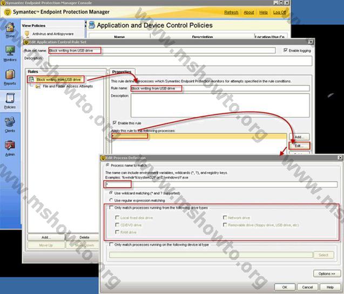Image resolution: width=344 pixels, height=294 pixels.
Task: Check CD/DVD drive option
Action: (x=117, y=225)
